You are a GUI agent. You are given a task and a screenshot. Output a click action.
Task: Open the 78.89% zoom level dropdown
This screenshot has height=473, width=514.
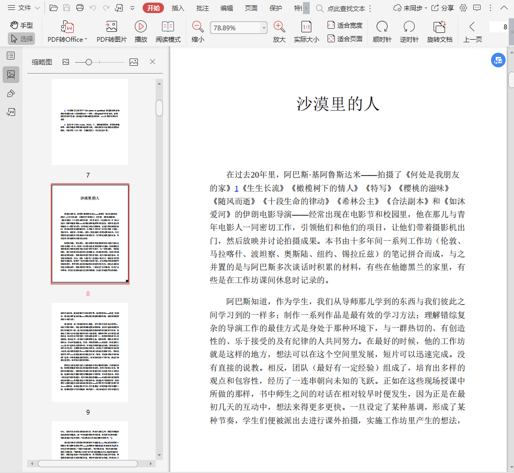tap(264, 28)
